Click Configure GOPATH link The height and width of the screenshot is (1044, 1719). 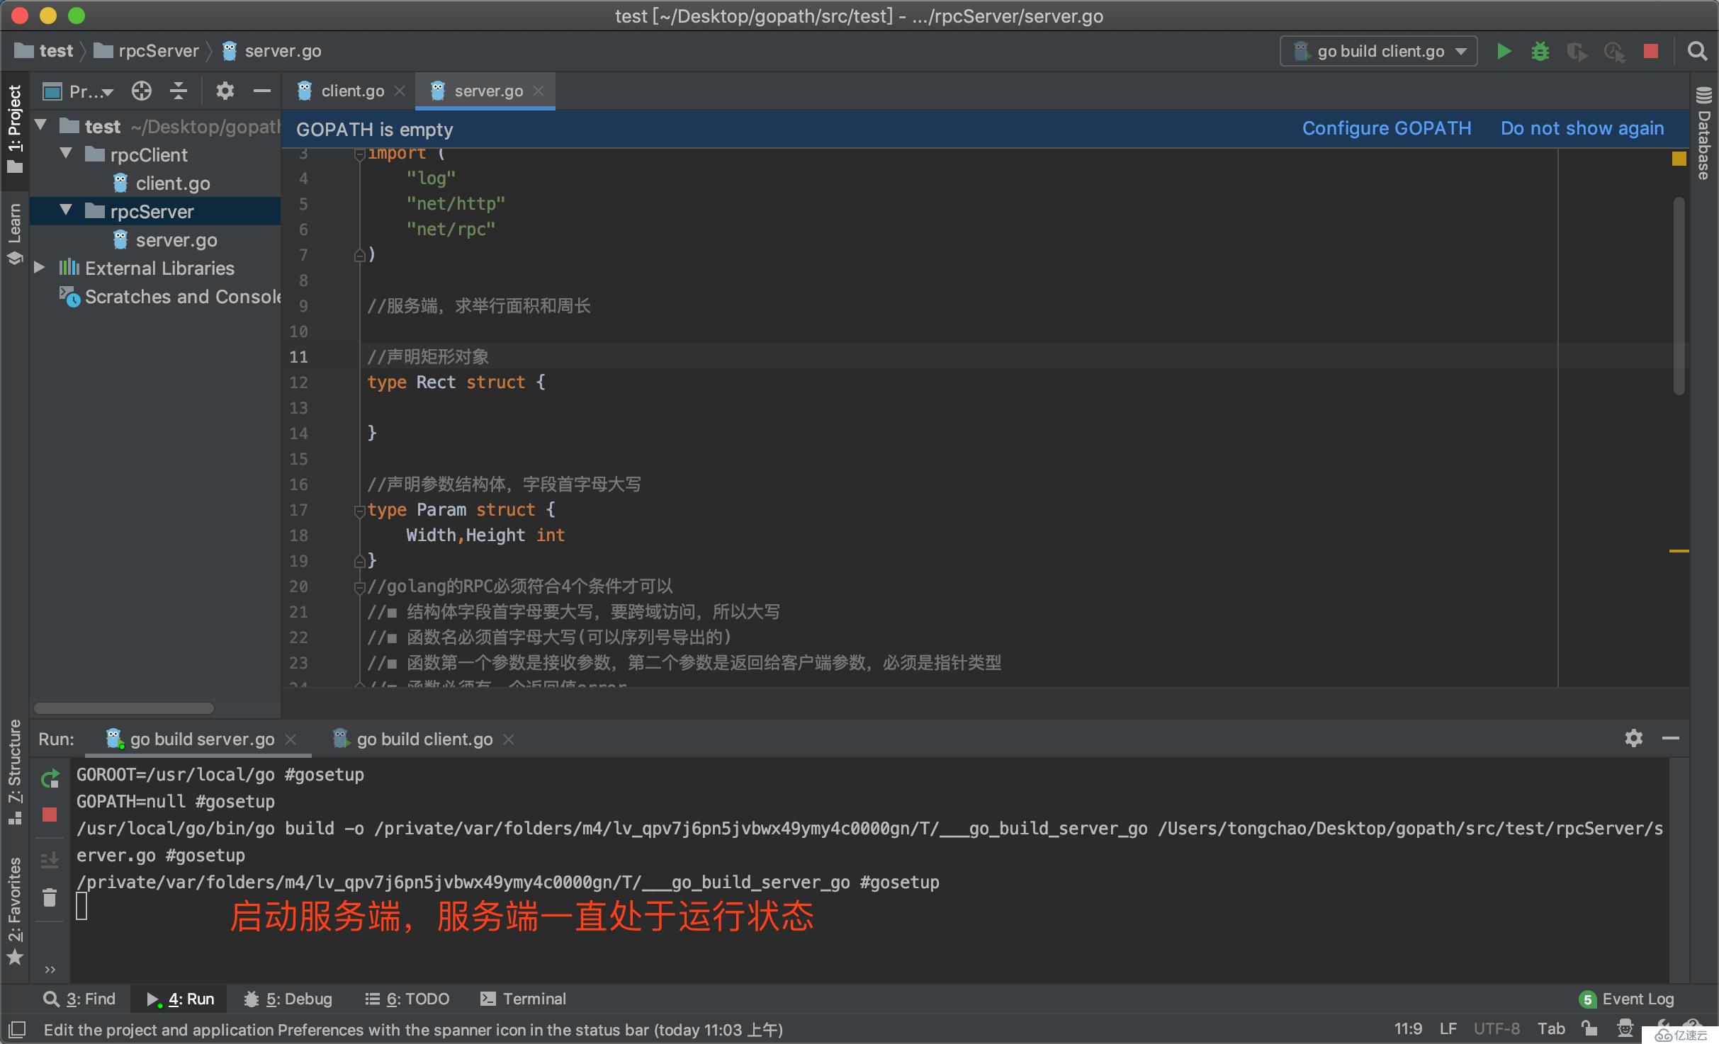pyautogui.click(x=1386, y=129)
